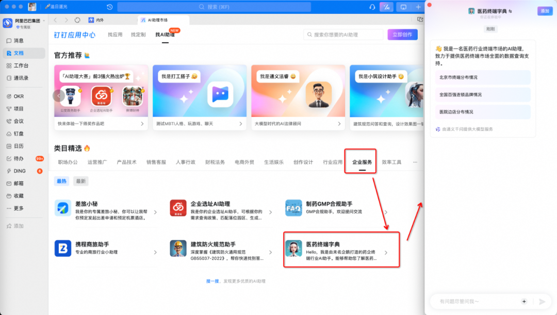The width and height of the screenshot is (557, 315).
Task: Click the 立即创作 button
Action: 402,35
